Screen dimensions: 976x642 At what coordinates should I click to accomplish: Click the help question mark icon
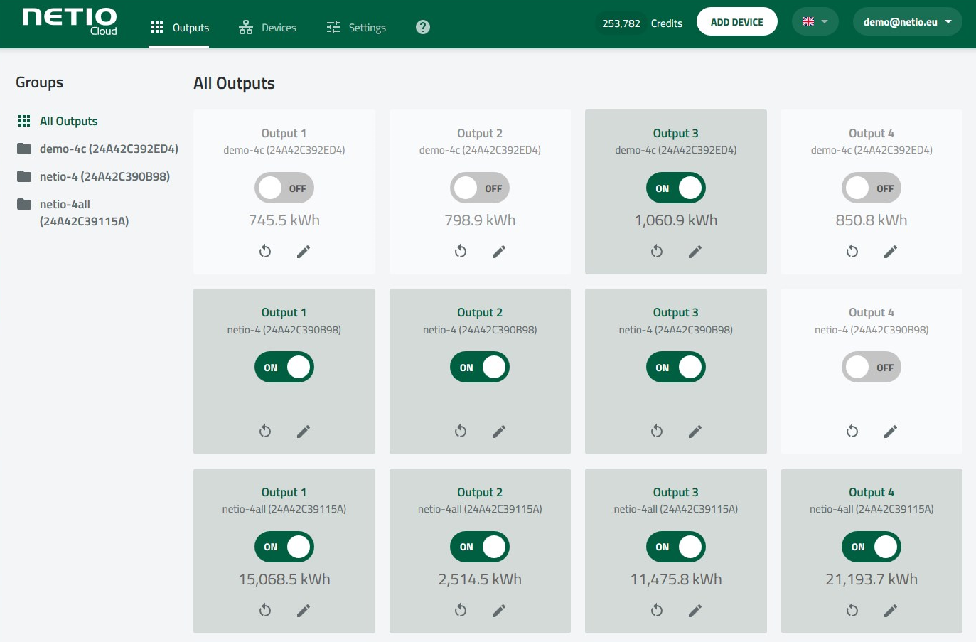[423, 27]
